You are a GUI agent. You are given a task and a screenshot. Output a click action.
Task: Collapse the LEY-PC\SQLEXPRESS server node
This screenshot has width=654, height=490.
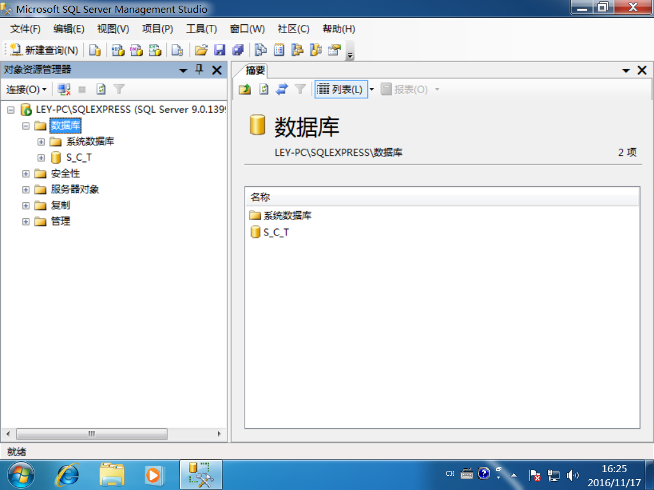tap(11, 110)
